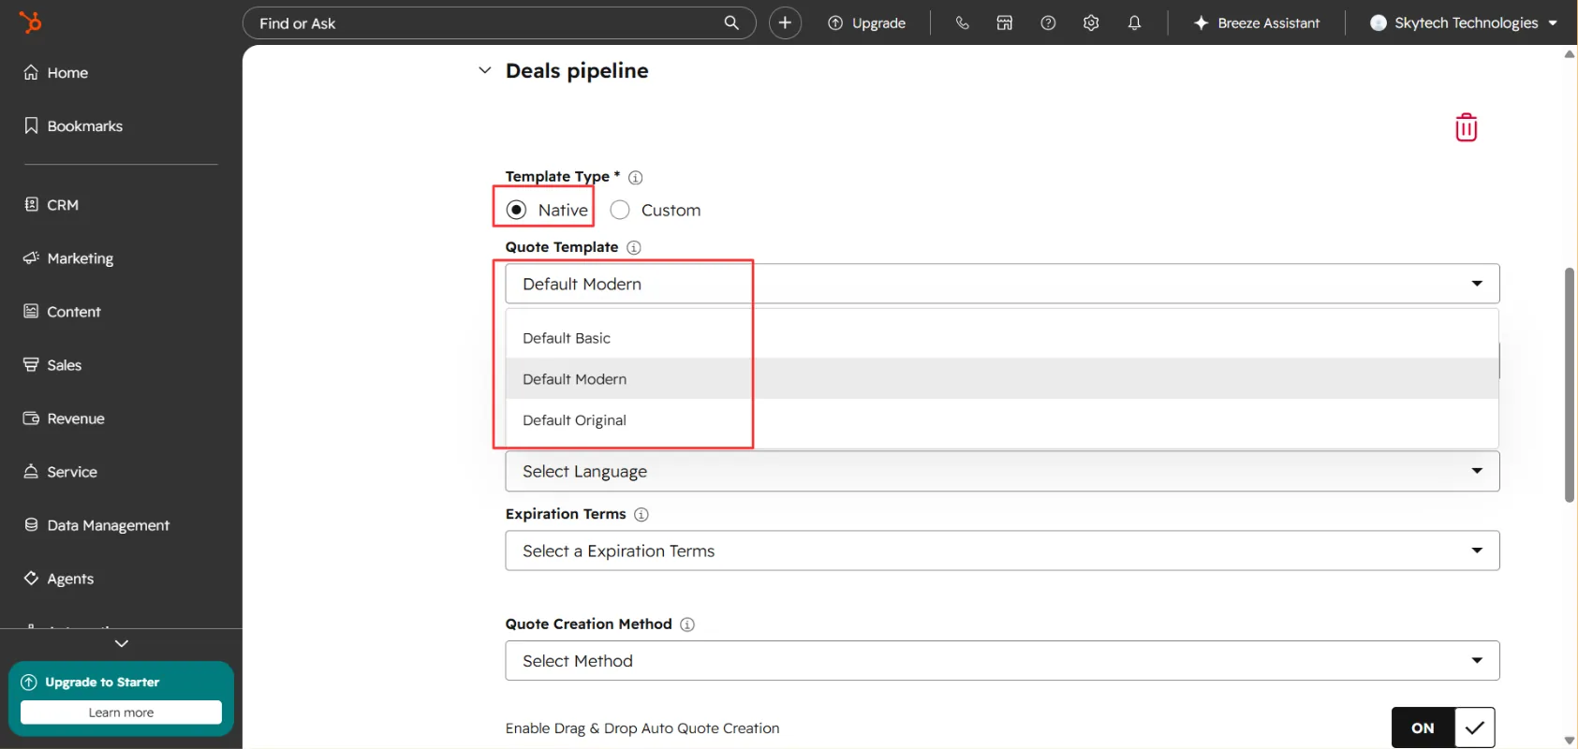The width and height of the screenshot is (1578, 749).
Task: Open the phone calling icon
Action: pyautogui.click(x=962, y=22)
